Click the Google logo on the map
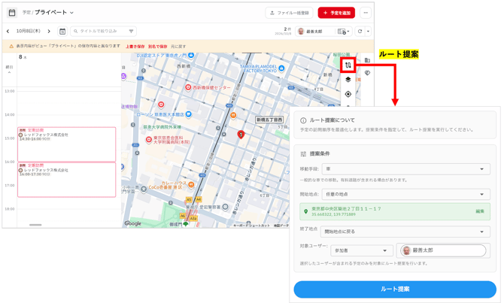504x303 pixels. [x=132, y=223]
